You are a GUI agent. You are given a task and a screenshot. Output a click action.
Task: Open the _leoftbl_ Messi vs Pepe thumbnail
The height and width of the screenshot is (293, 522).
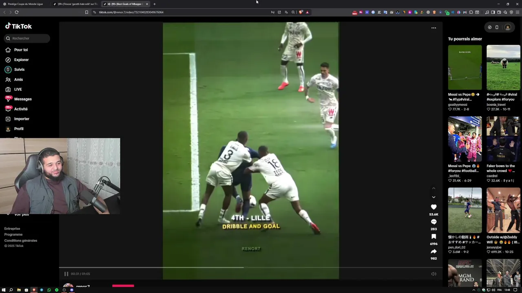point(465,139)
